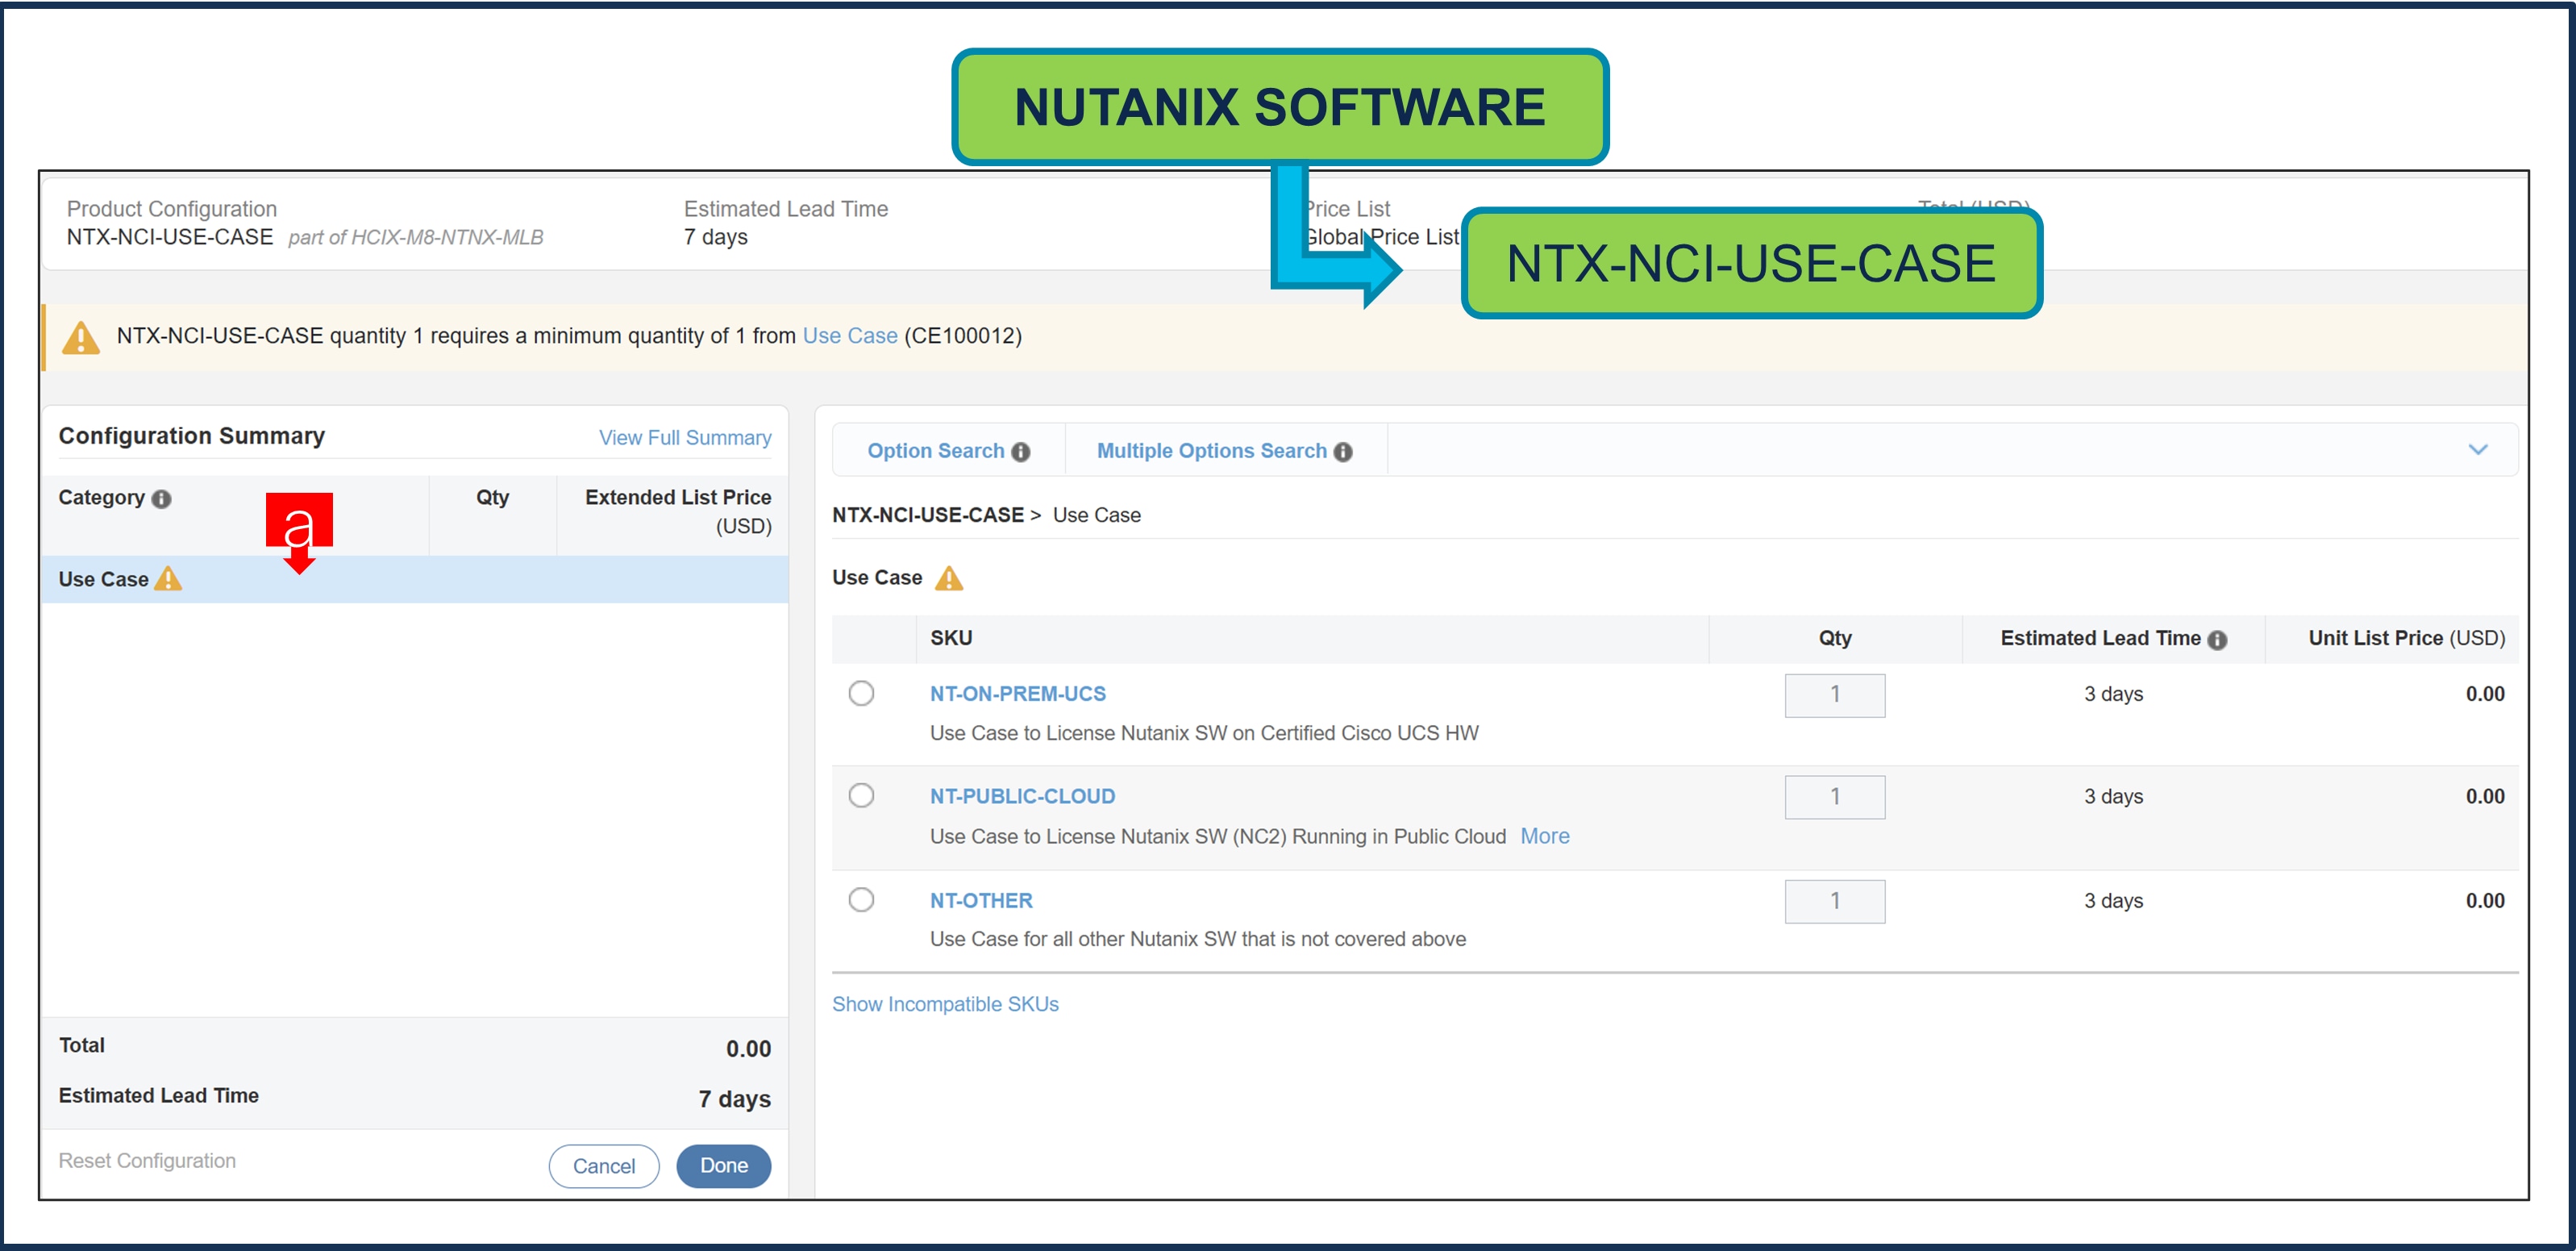Click NTX-NCI-USE-CASE in the breadcrumb
This screenshot has height=1251, width=2576.
point(928,514)
